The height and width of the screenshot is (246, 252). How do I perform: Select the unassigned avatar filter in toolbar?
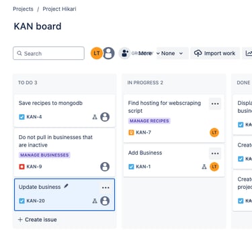(x=109, y=53)
